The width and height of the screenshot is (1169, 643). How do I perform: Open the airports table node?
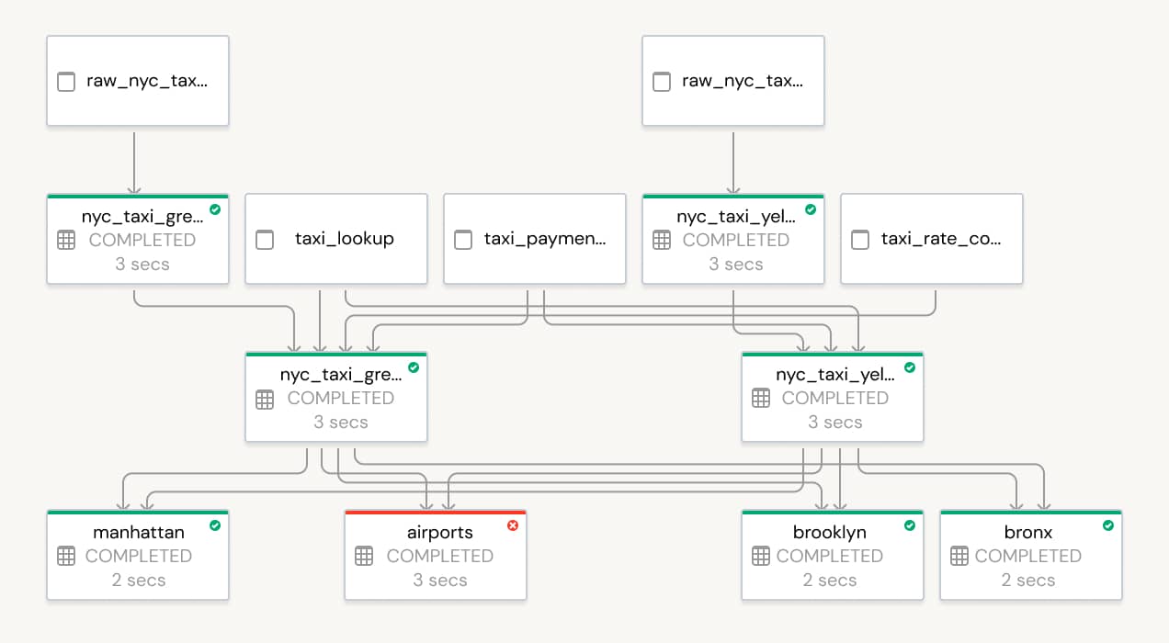436,557
